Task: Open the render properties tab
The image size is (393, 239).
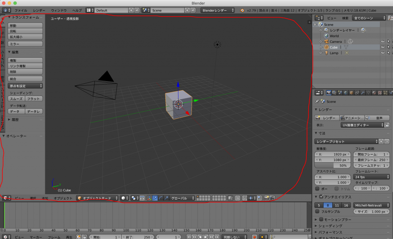Action: point(329,93)
